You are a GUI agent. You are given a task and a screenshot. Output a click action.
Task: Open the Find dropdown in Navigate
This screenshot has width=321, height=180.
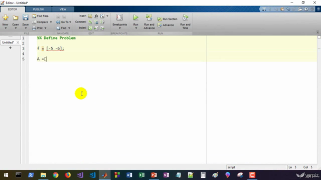coord(63,28)
